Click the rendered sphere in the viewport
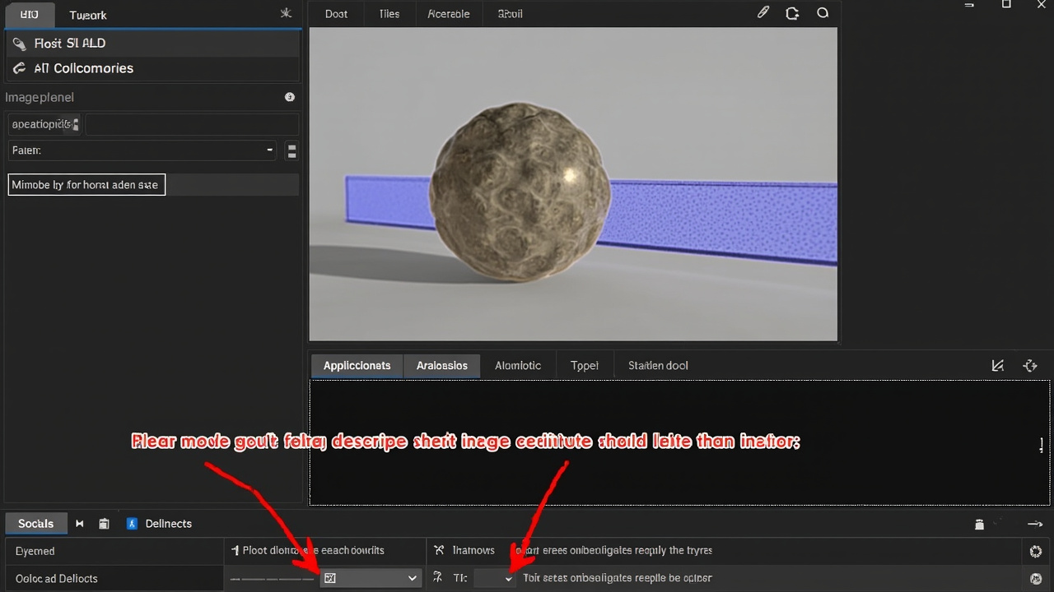Viewport: 1054px width, 592px height. pos(520,191)
